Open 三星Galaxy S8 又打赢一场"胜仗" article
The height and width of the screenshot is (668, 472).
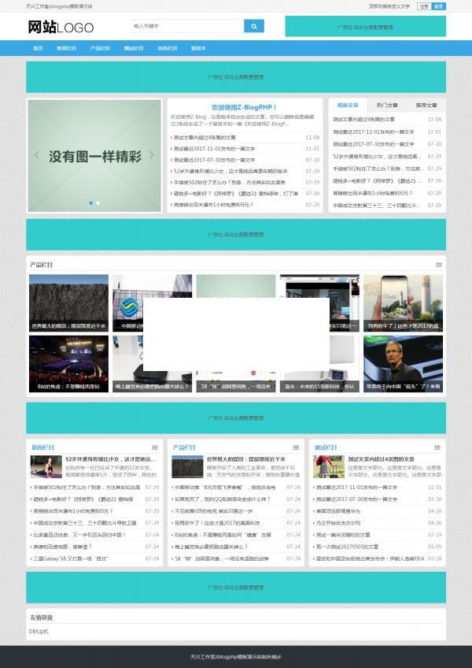71,559
